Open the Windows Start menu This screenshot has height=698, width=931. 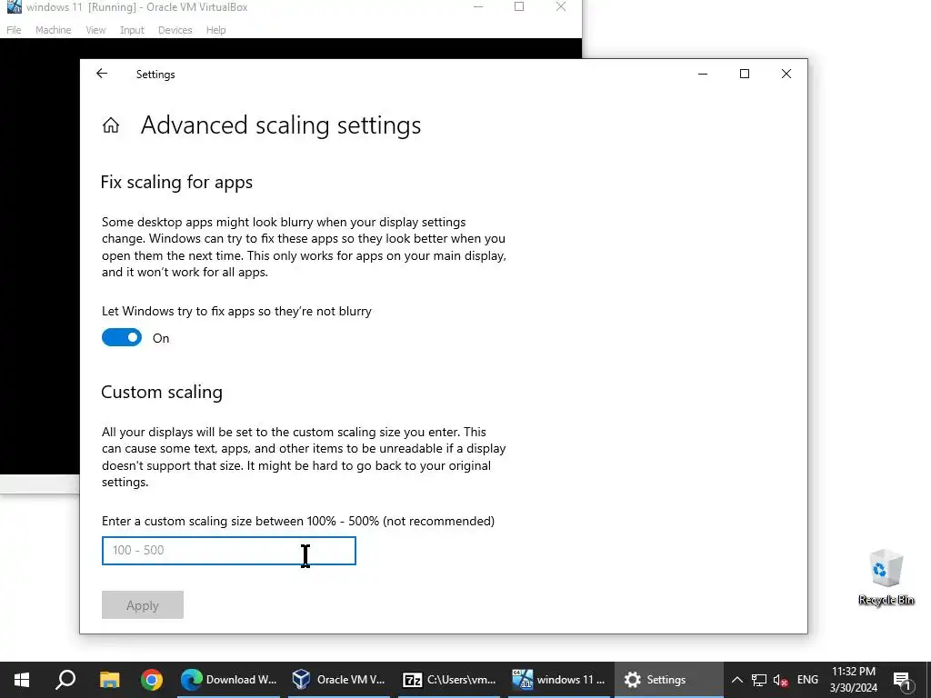click(22, 680)
